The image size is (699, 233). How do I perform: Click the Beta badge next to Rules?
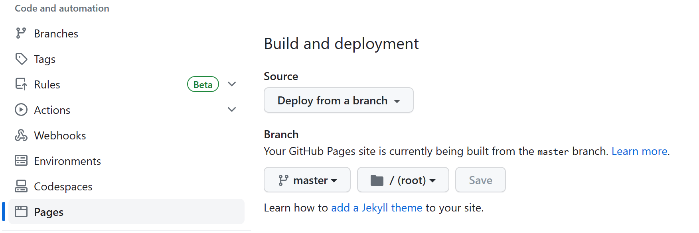pyautogui.click(x=203, y=84)
